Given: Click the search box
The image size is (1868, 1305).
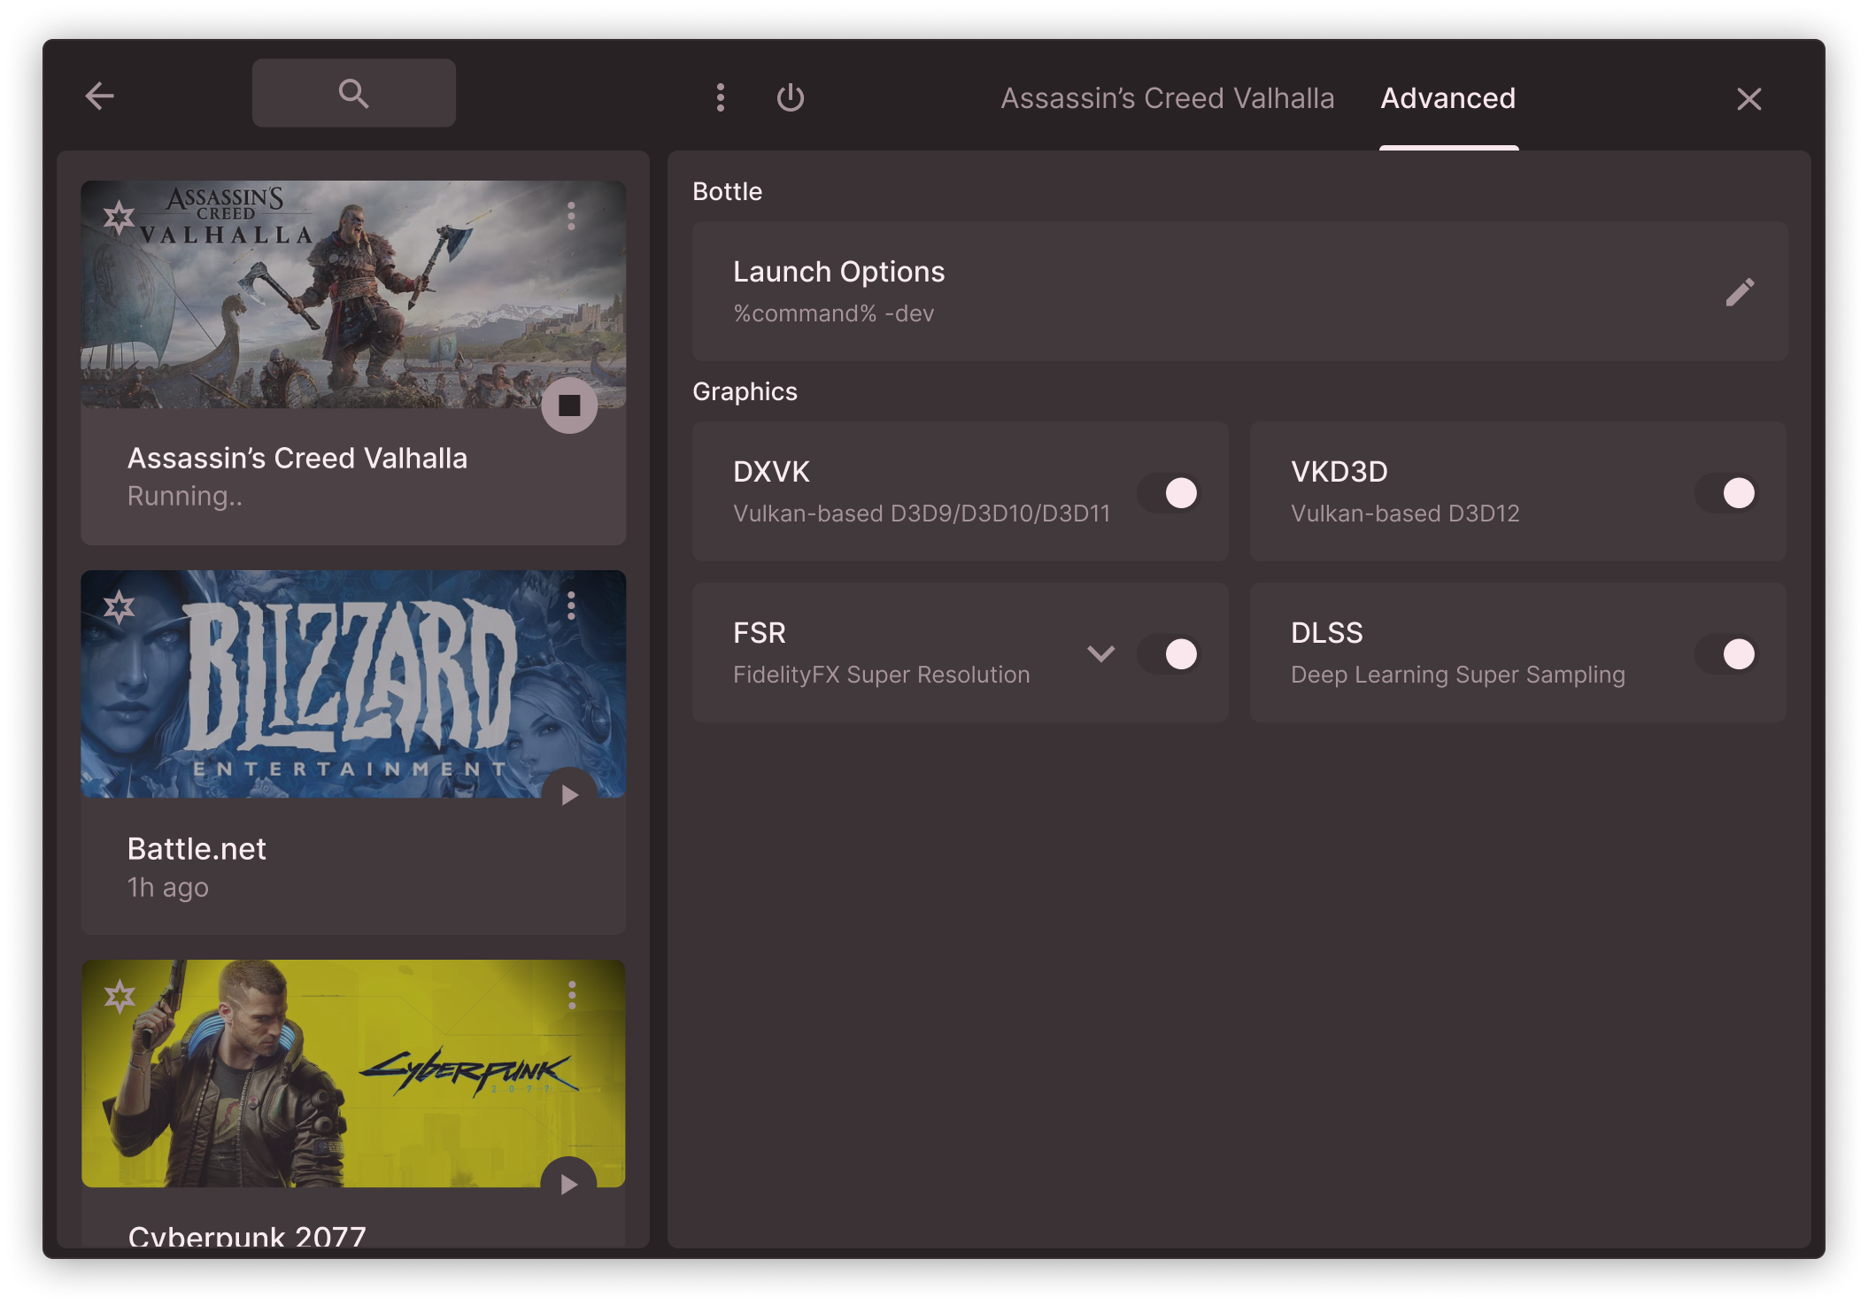Looking at the screenshot, I should click(x=353, y=93).
